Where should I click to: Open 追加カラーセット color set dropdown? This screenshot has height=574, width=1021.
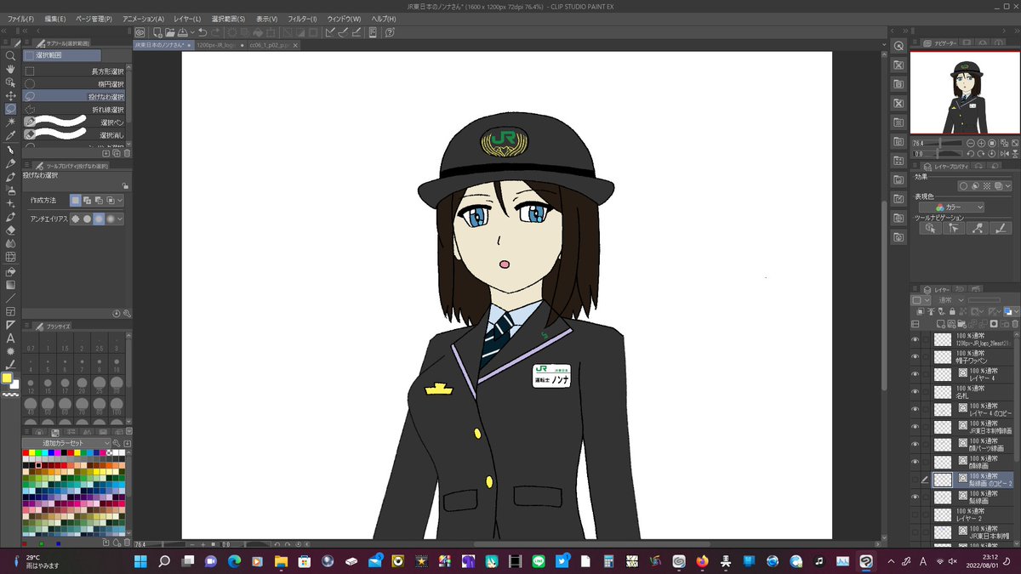pos(66,443)
